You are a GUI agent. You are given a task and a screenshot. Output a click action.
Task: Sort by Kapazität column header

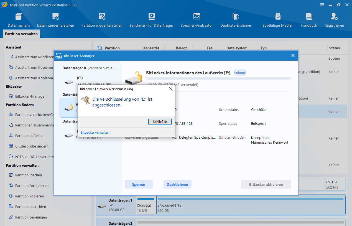click(151, 48)
